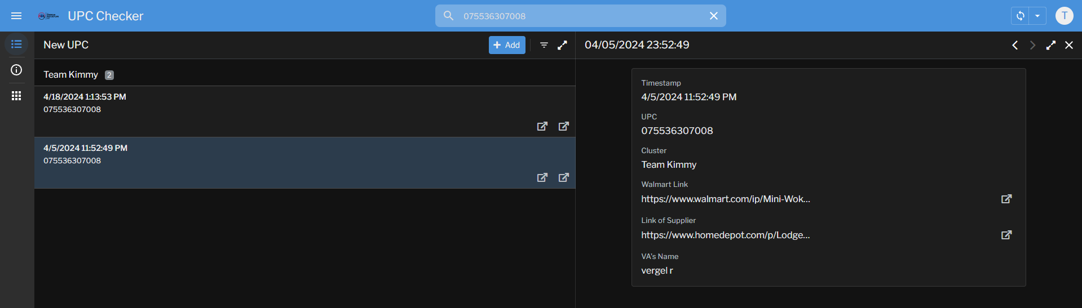Open the hamburger navigation menu
Image resolution: width=1082 pixels, height=308 pixels.
pyautogui.click(x=16, y=16)
